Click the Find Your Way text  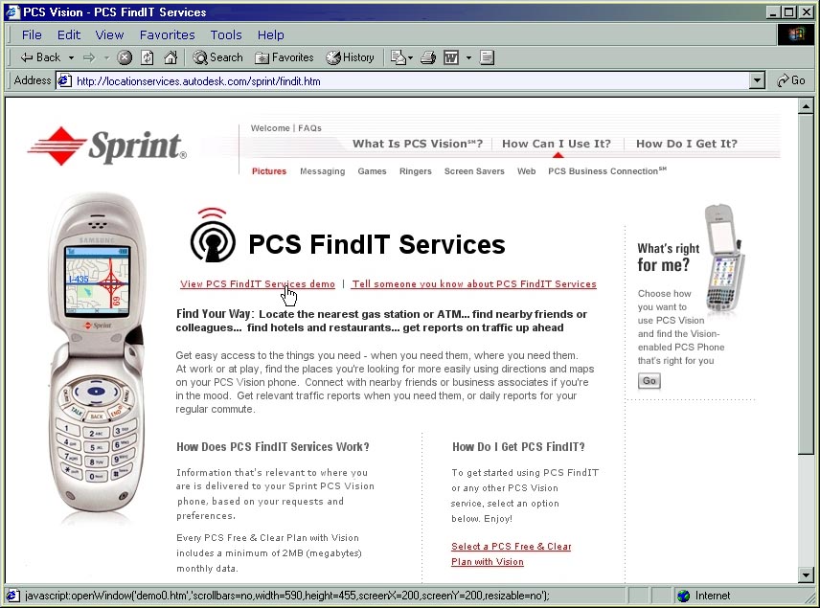tap(215, 314)
